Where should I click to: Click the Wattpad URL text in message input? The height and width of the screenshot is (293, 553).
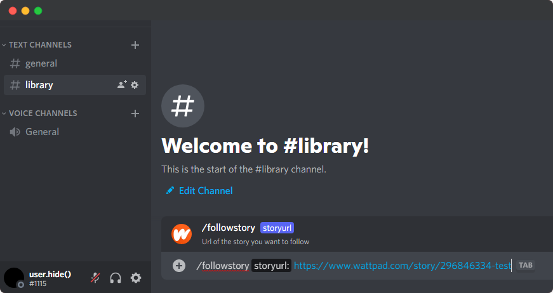click(x=401, y=266)
